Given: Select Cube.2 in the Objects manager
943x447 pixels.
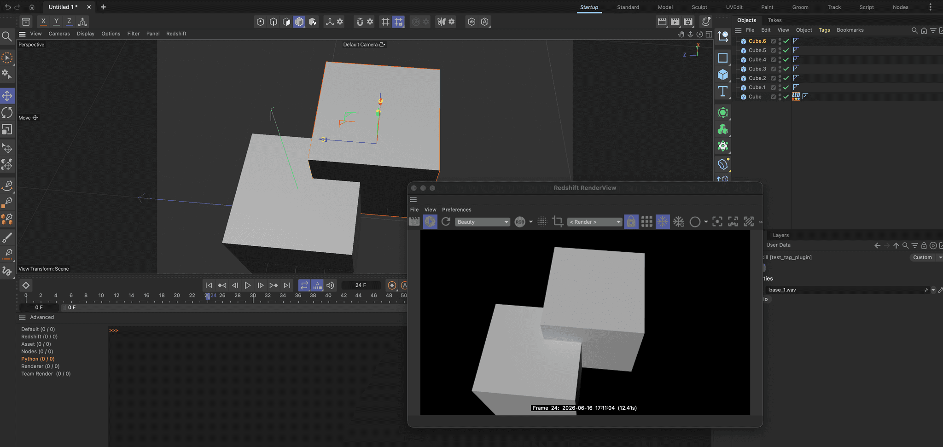Looking at the screenshot, I should coord(757,78).
